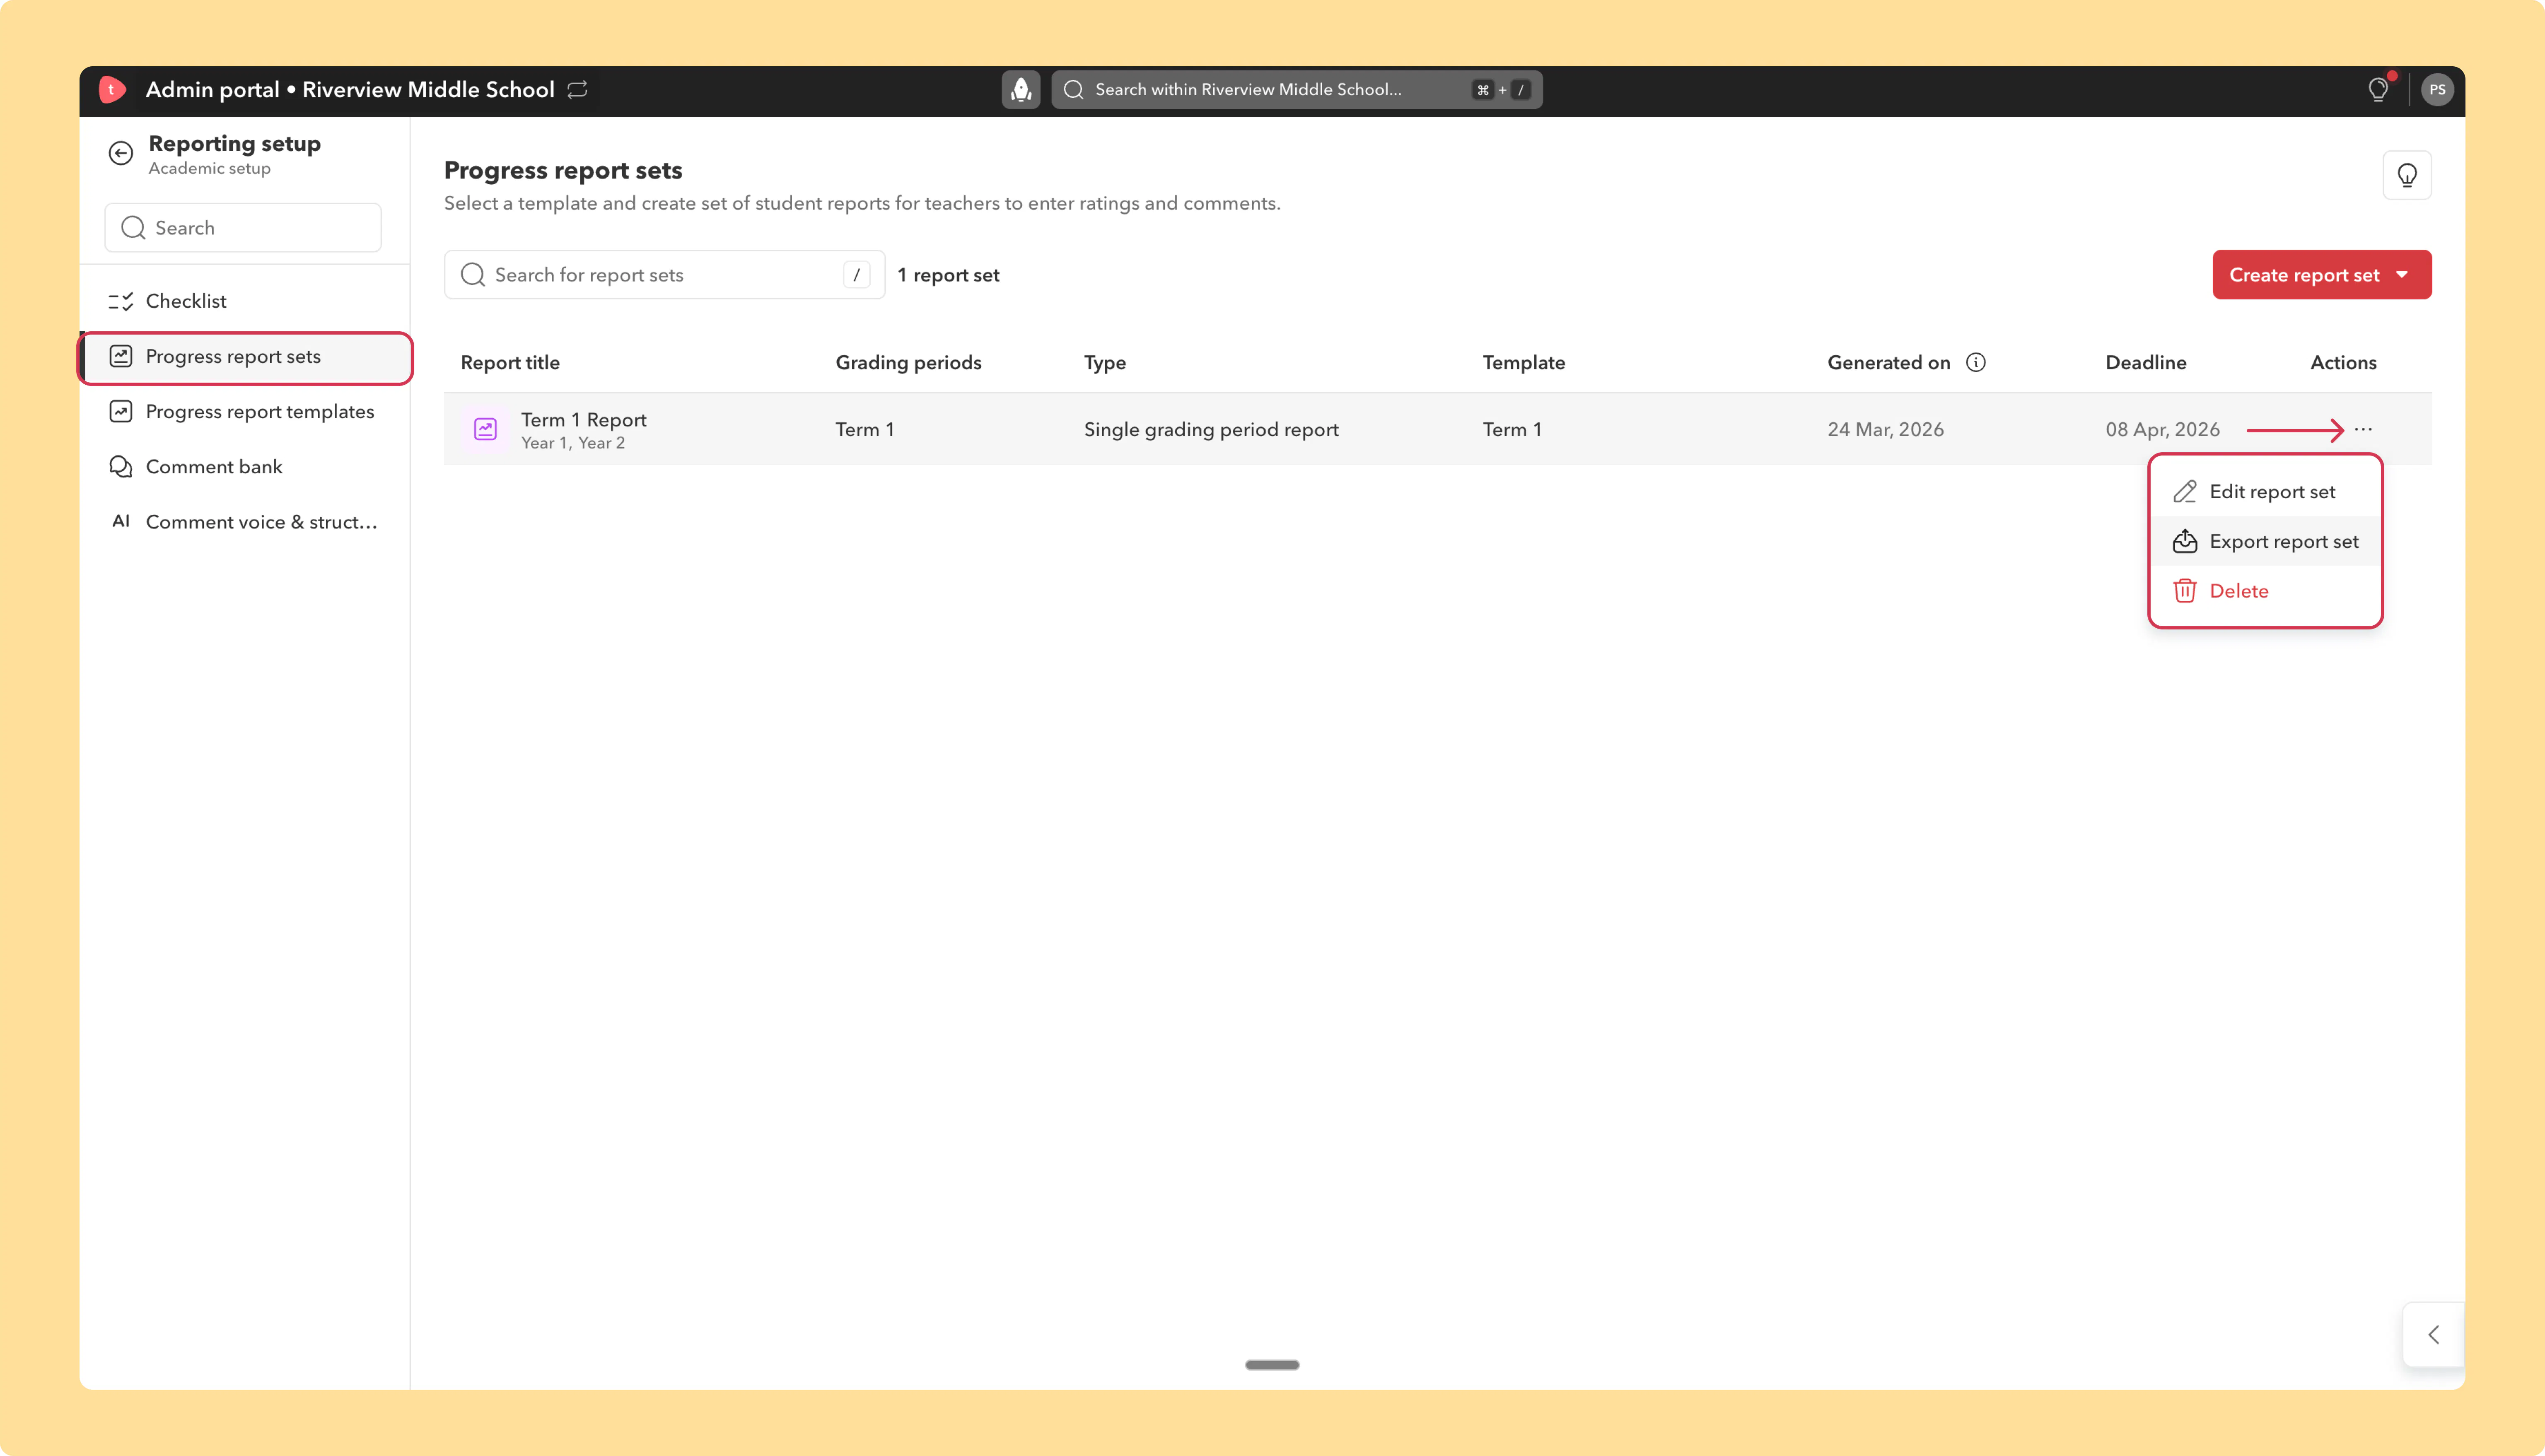The image size is (2545, 1456).
Task: Focus the Search for report sets field
Action: [664, 275]
